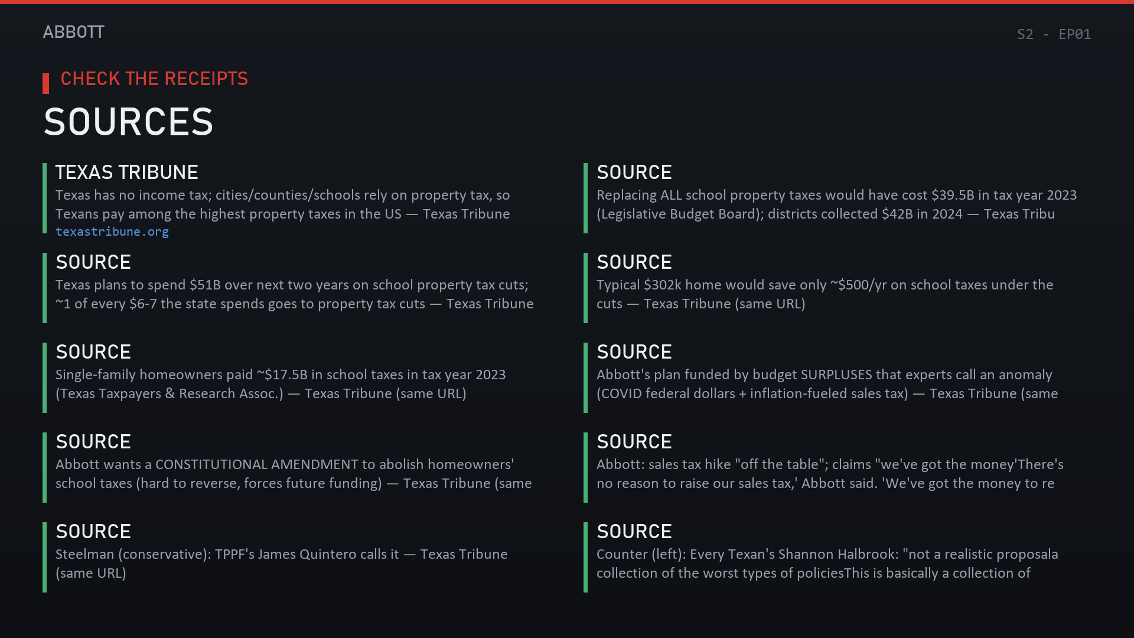Click green bar beside TEXAS TRIBUNE entry
Screen dimensions: 1134x638
point(44,198)
